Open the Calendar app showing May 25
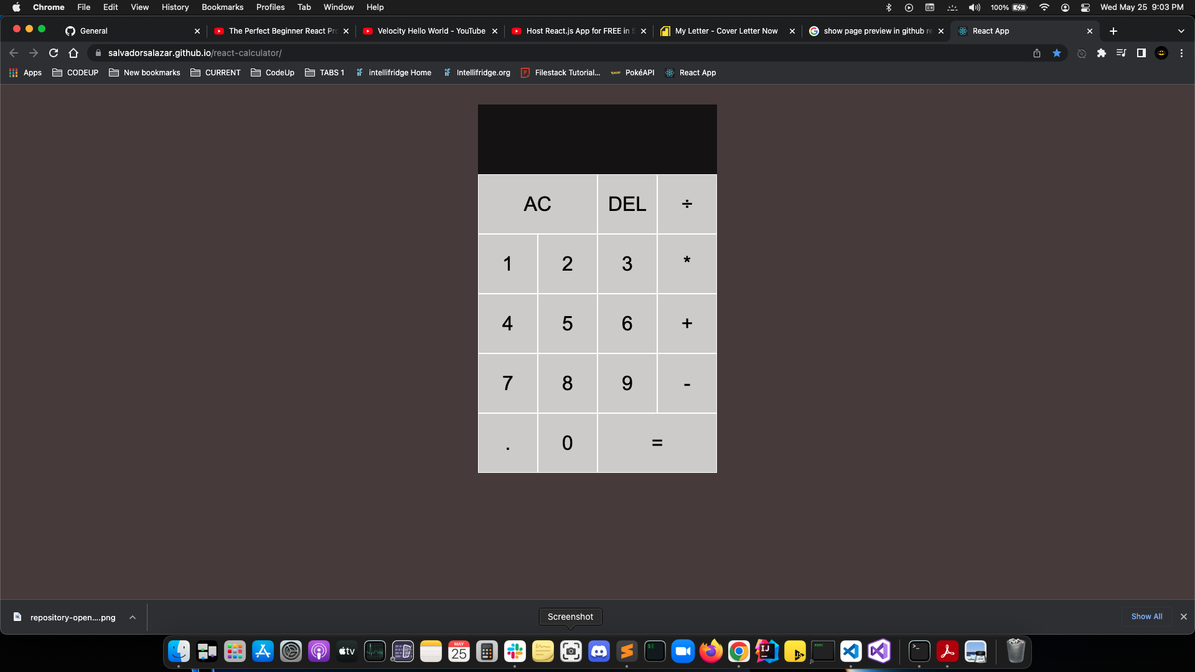This screenshot has height=672, width=1195. pyautogui.click(x=459, y=651)
